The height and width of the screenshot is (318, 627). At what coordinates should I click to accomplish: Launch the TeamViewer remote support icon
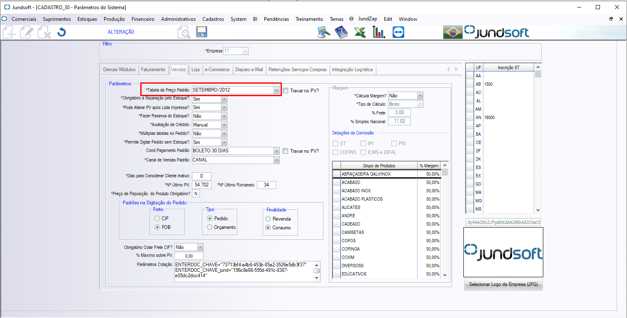398,32
